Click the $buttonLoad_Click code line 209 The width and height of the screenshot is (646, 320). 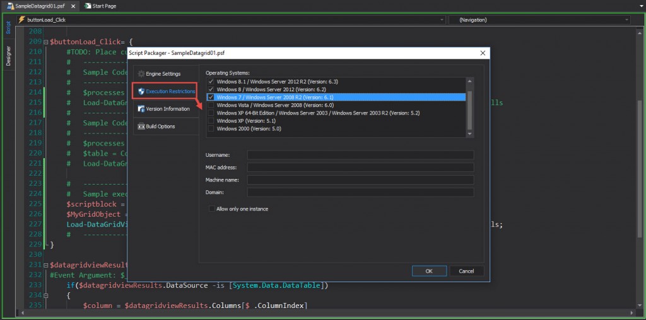(x=91, y=42)
